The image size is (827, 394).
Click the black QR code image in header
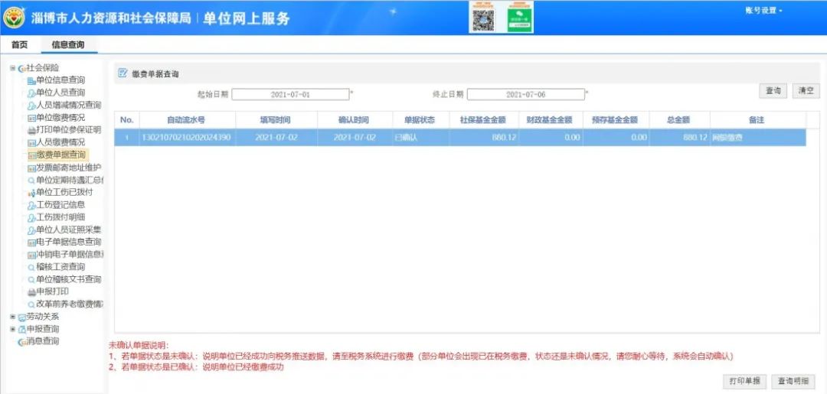tap(483, 20)
